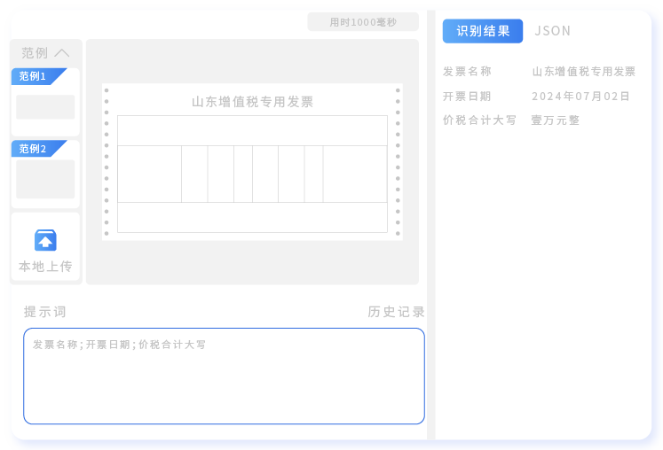Select the 壹万元整 amount value

point(556,120)
